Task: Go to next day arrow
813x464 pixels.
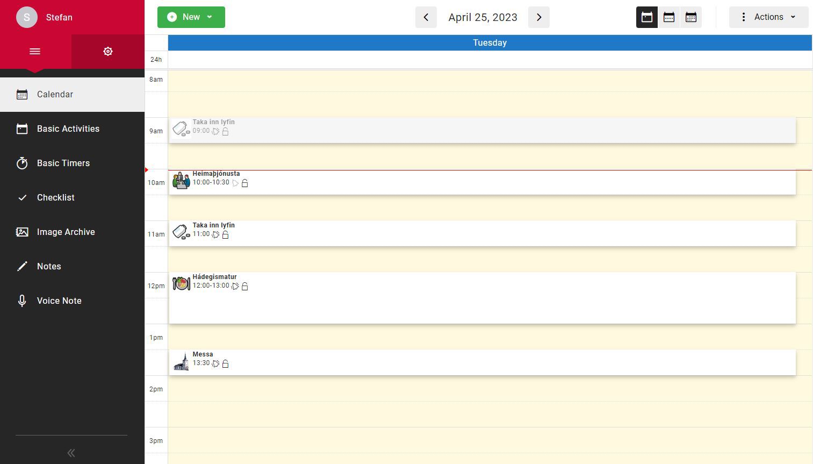Action: click(x=538, y=17)
